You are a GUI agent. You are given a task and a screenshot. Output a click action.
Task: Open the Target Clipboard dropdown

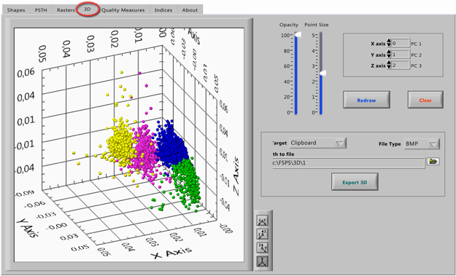(x=318, y=143)
